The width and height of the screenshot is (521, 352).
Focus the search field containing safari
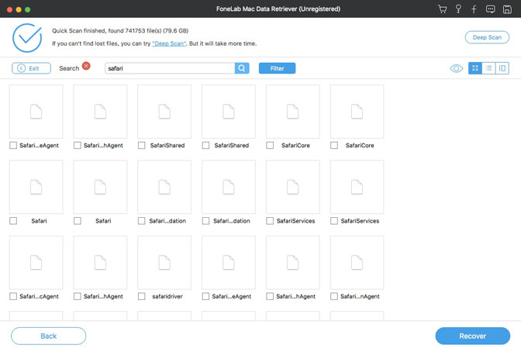(170, 68)
